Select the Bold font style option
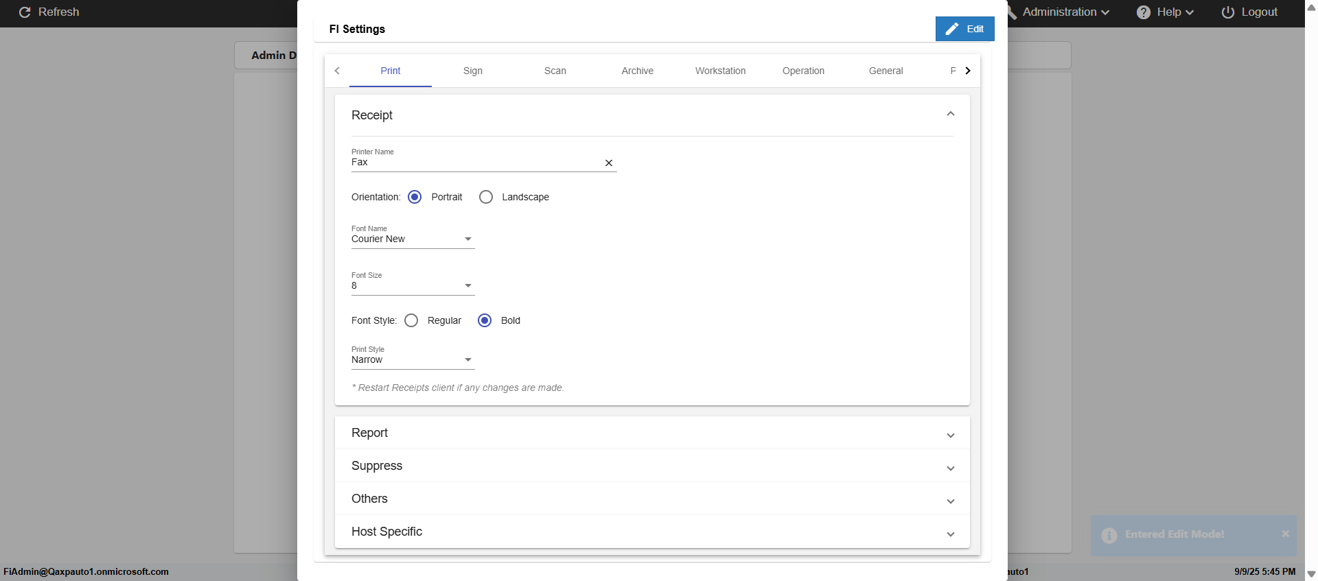 485,320
